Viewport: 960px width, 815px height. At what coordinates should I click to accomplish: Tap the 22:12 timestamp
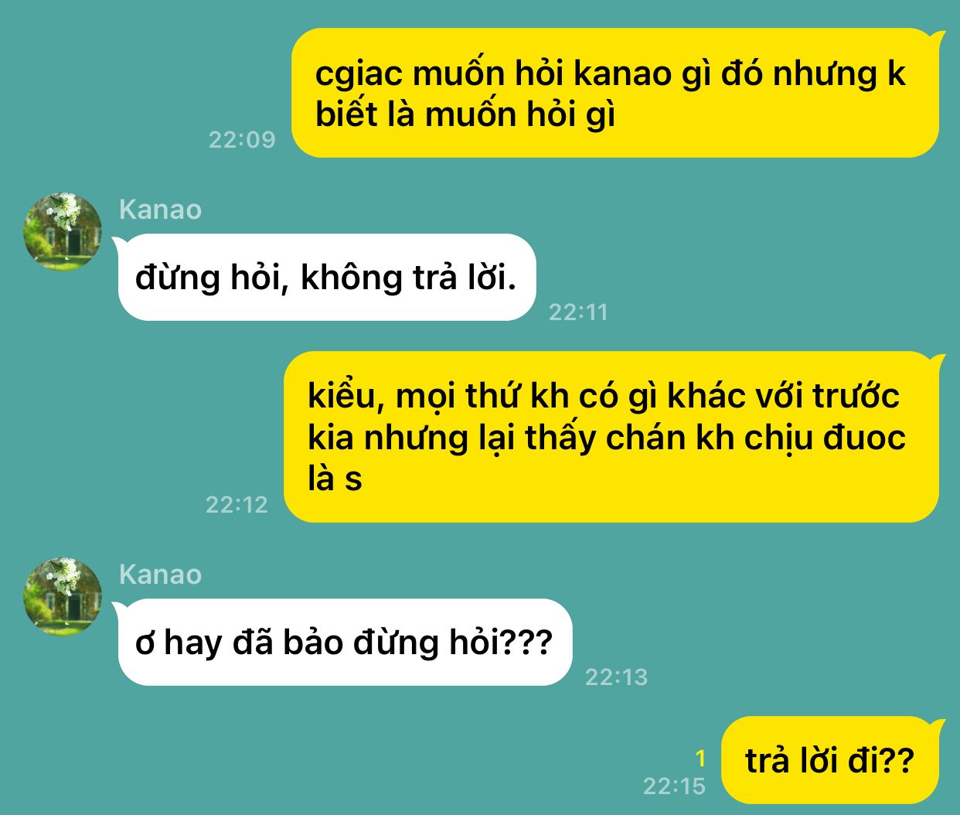pyautogui.click(x=237, y=505)
